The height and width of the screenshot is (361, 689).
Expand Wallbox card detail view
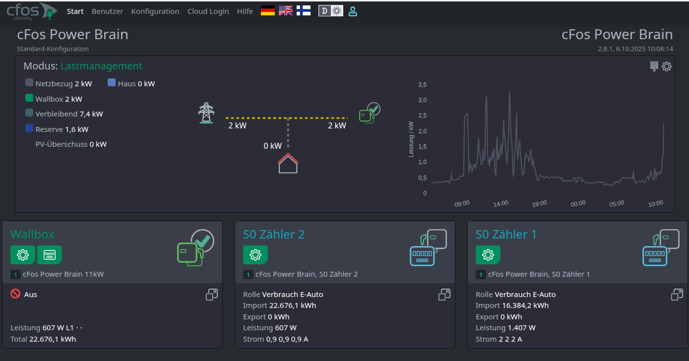pos(212,295)
